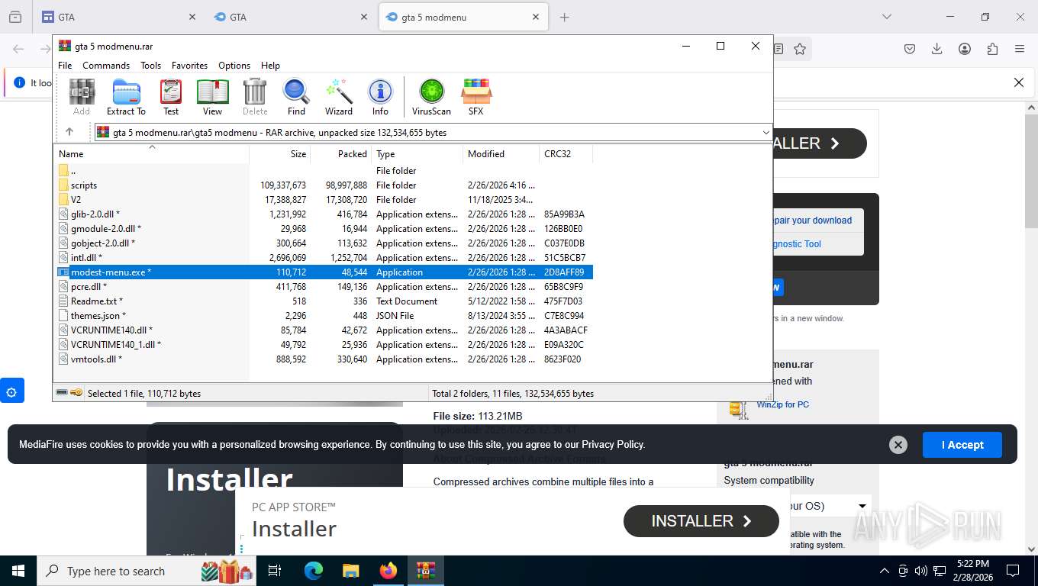This screenshot has height=586, width=1038.
Task: Select the intl.dll file
Action: click(324, 258)
